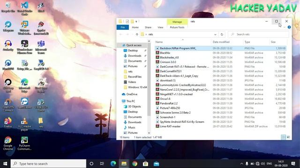
Task: Click the Windows Start button
Action: [x=5, y=164]
